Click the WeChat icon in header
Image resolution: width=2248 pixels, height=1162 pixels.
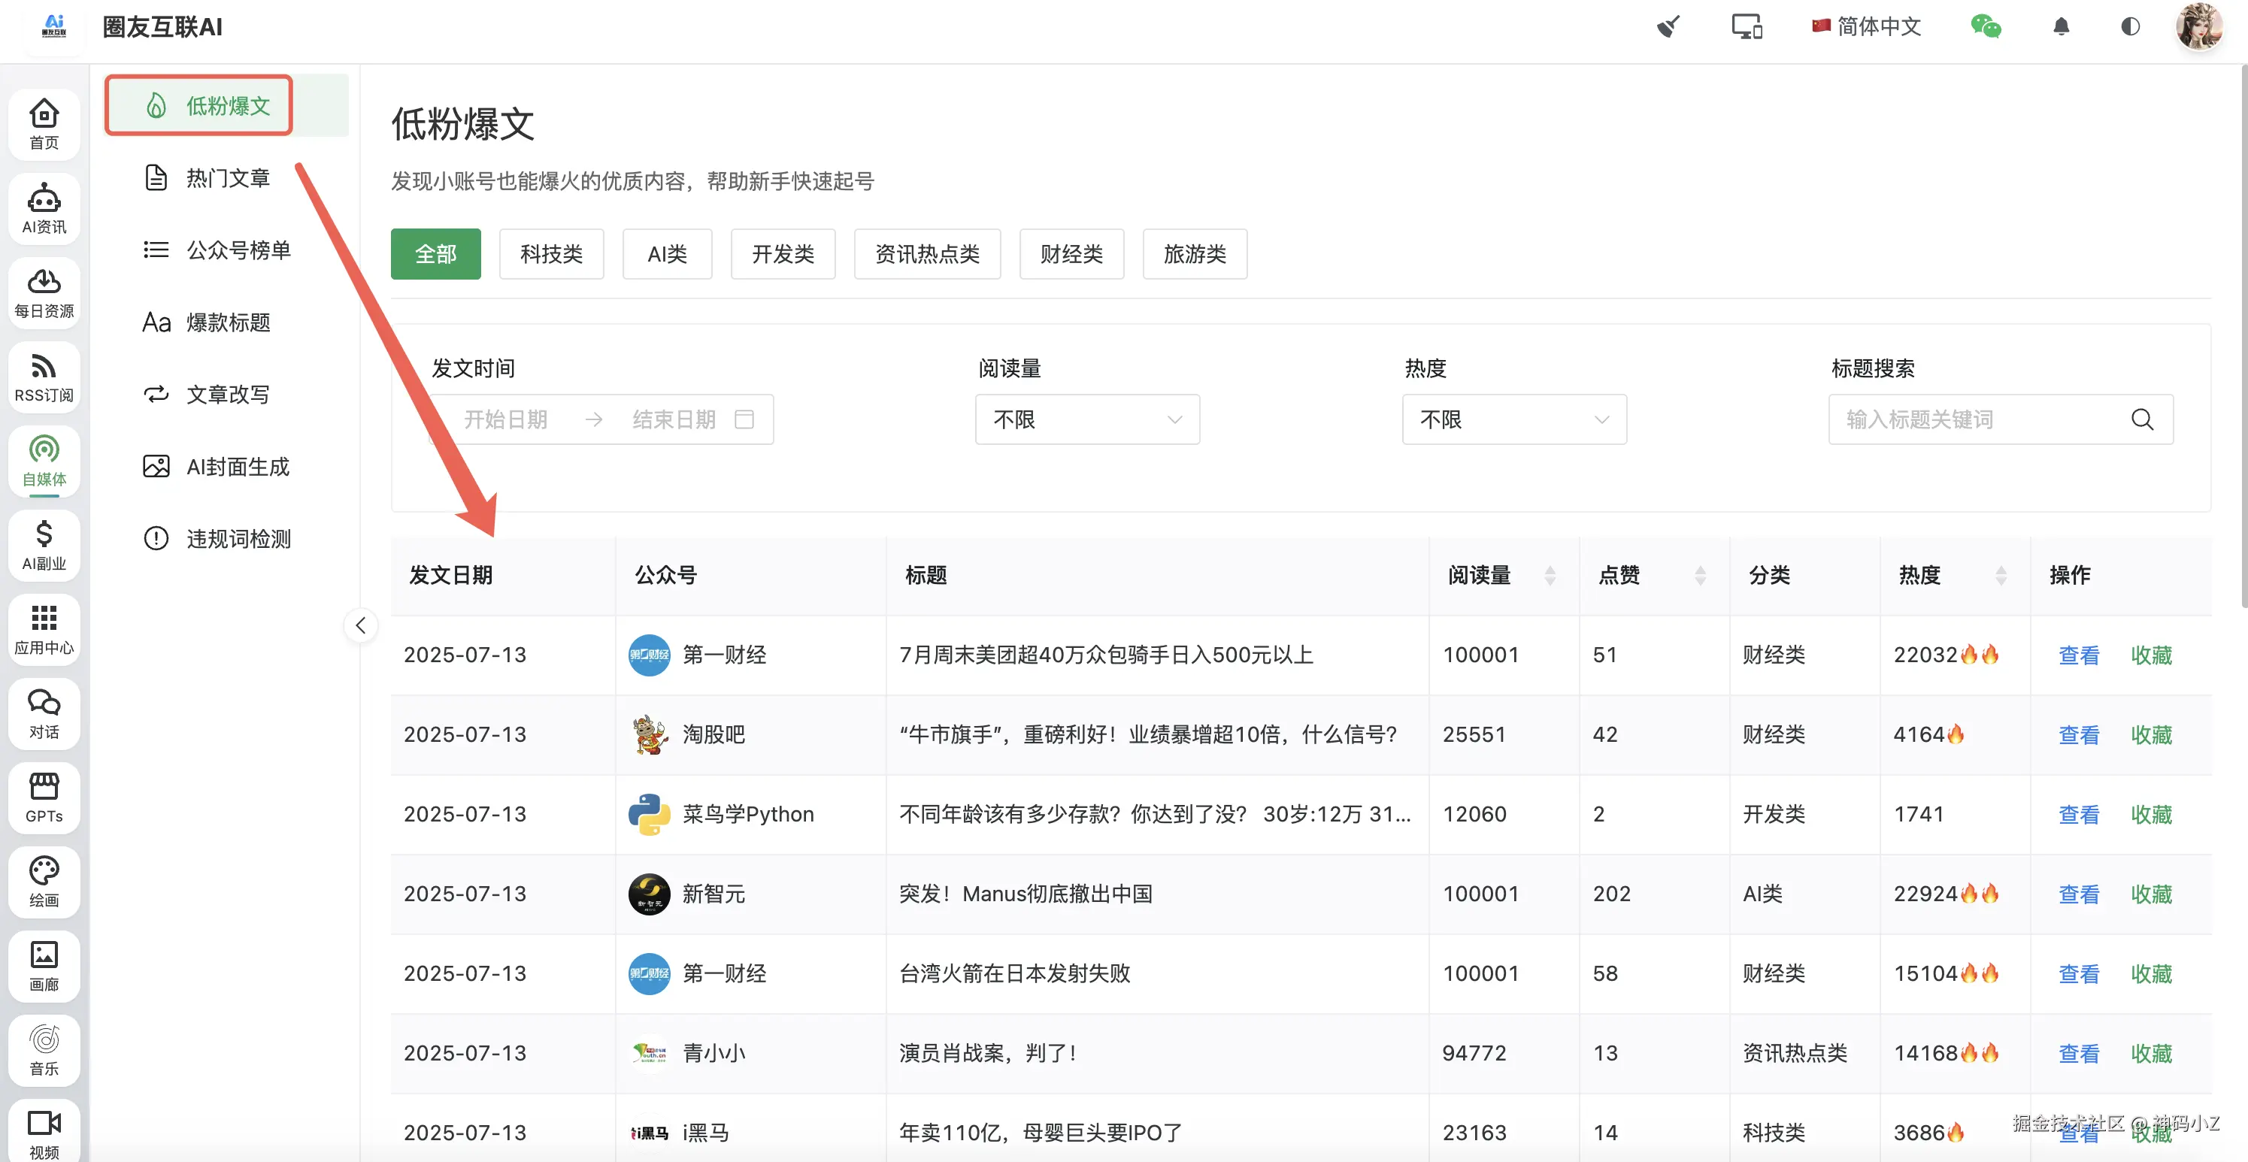(1986, 27)
